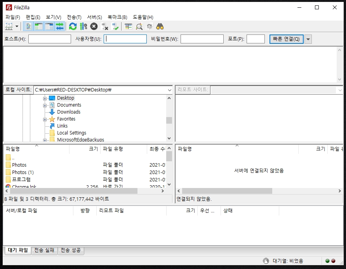The width and height of the screenshot is (346, 269).
Task: Open the 도움말(H) menu
Action: [143, 17]
